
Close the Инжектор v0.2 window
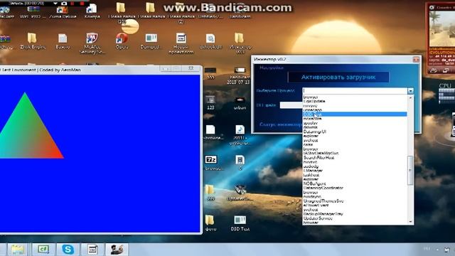click(x=416, y=59)
